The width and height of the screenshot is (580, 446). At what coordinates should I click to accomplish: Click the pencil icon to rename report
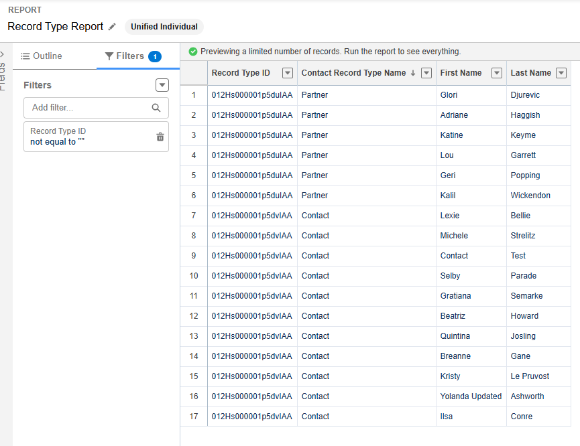tap(112, 27)
